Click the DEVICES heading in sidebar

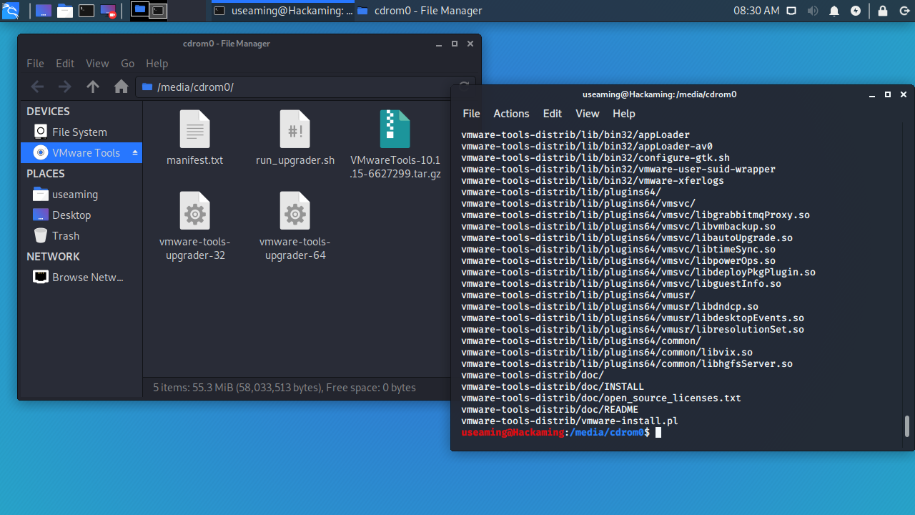tap(48, 112)
